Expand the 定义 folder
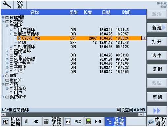 (x=7, y=55)
